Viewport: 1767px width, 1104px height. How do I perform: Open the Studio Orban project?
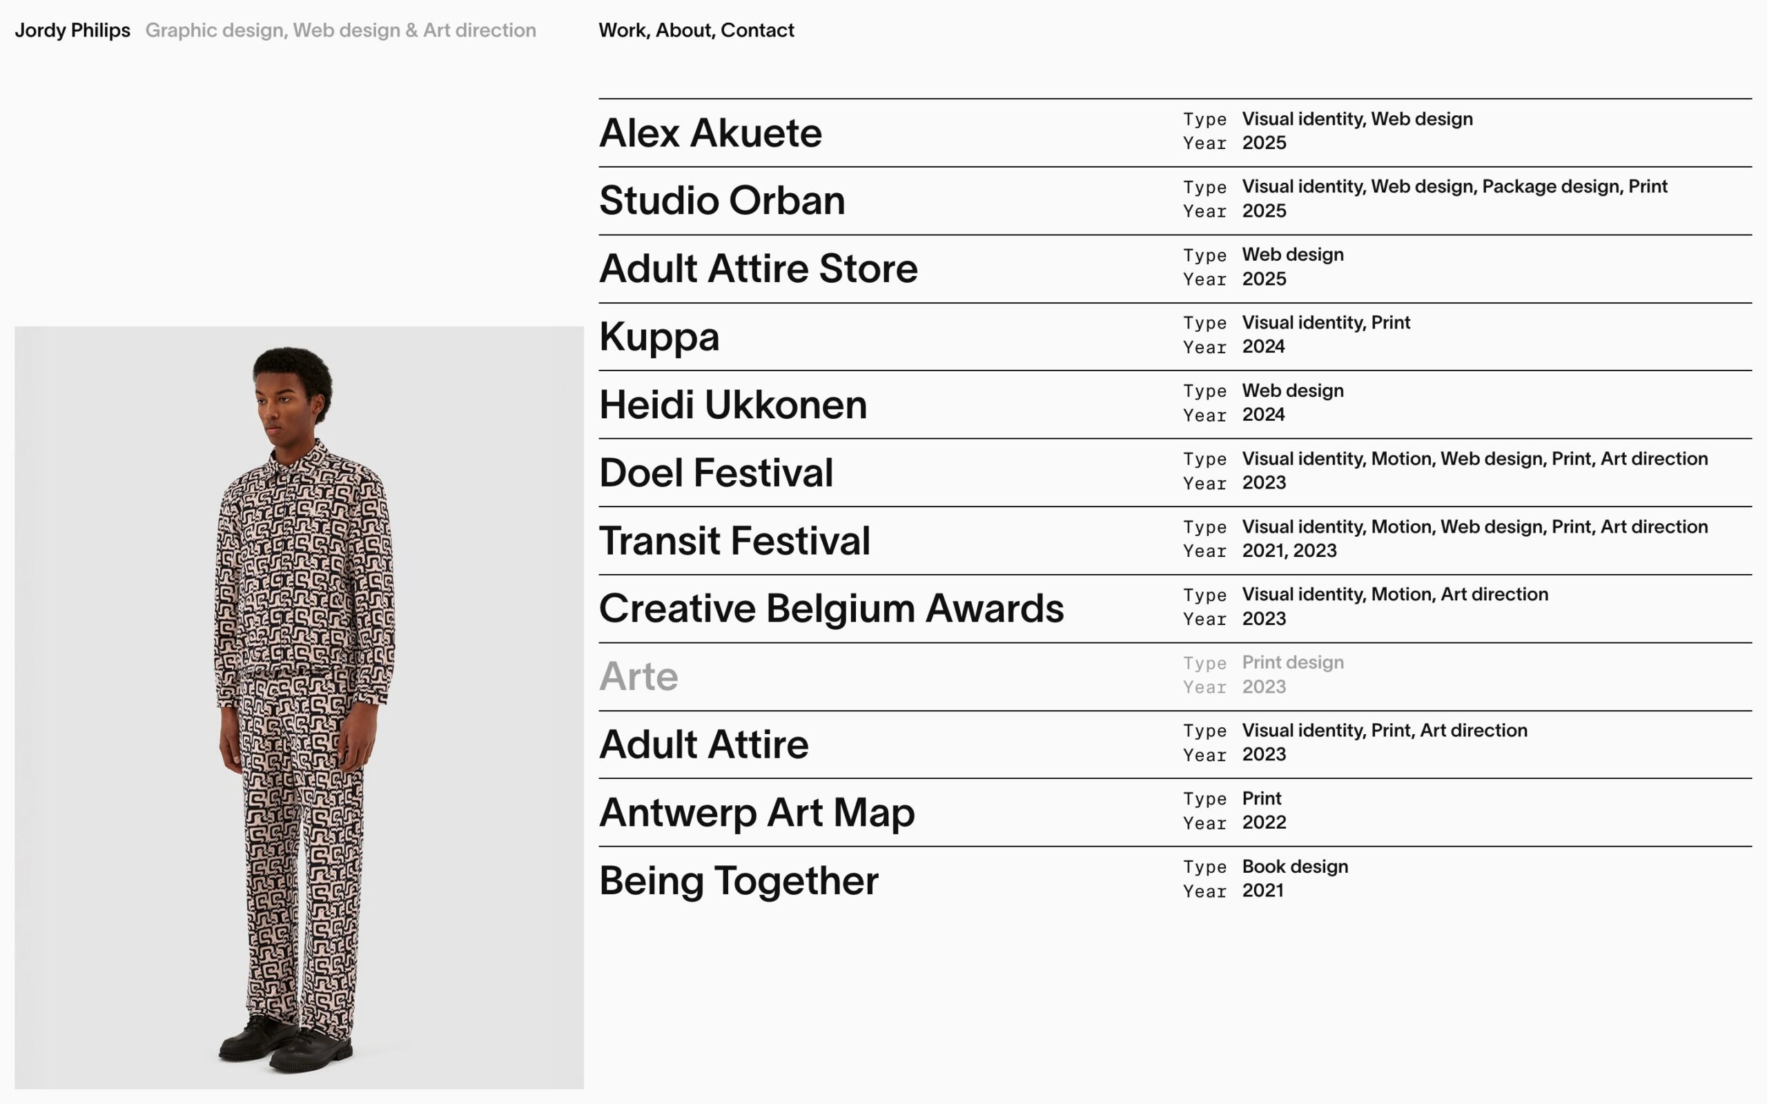[721, 201]
